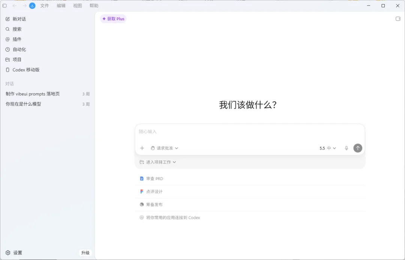
Task: Expand the 请求批准 approval dropdown
Action: [165, 148]
